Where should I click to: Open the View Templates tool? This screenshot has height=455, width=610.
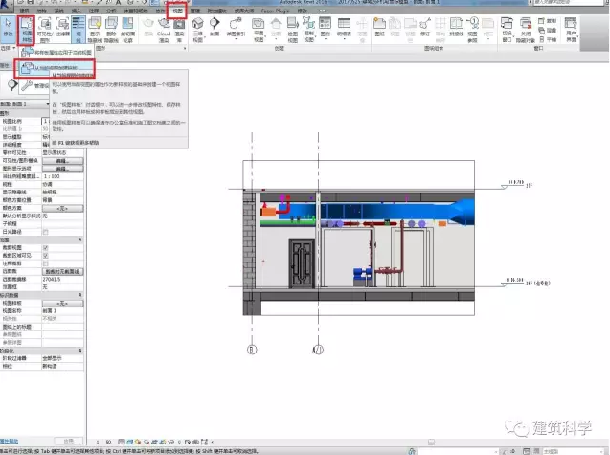[x=27, y=30]
